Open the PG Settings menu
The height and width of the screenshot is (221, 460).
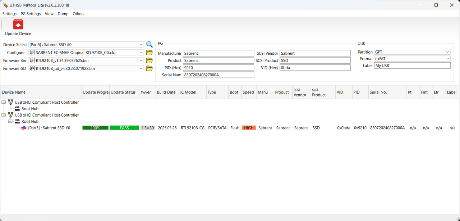[x=31, y=14]
